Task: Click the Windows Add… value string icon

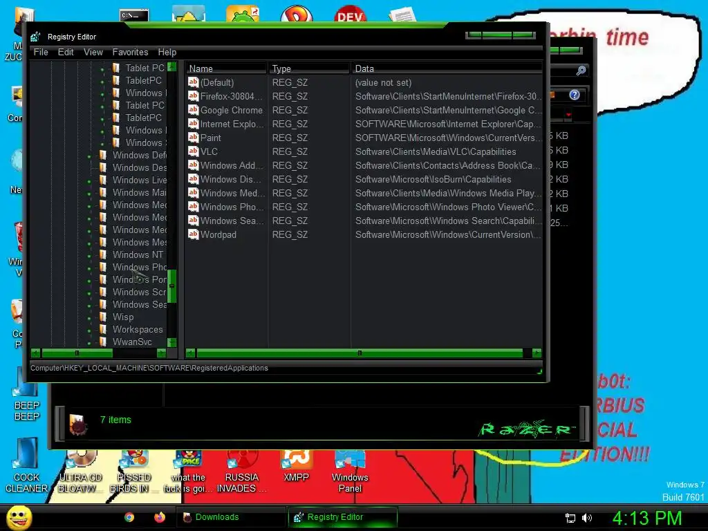Action: [194, 165]
